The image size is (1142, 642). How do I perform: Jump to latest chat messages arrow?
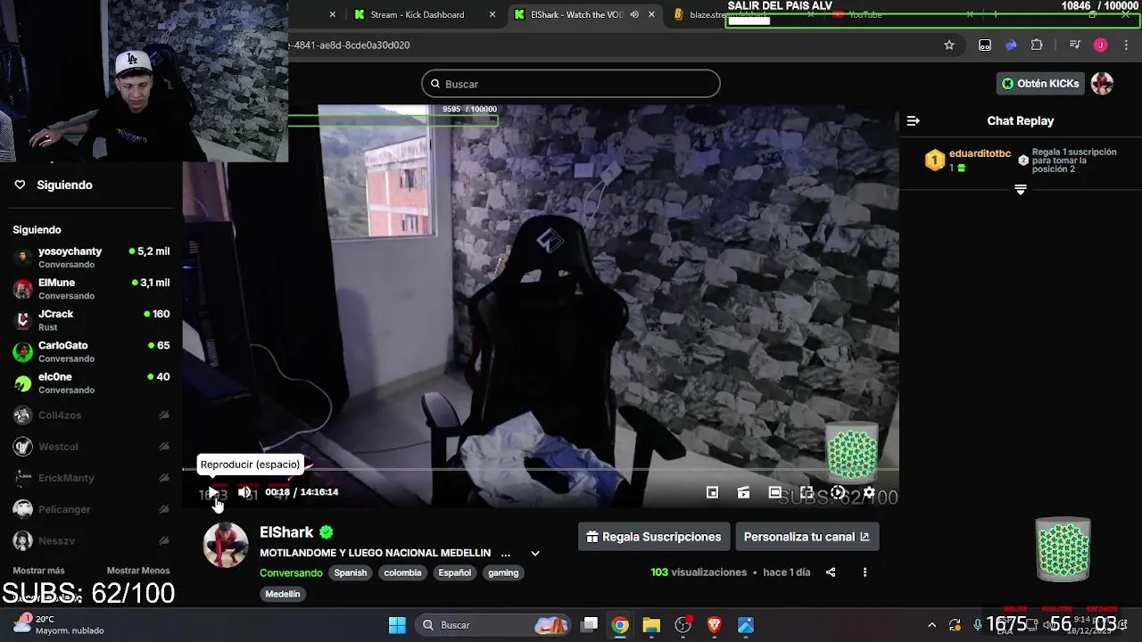[1021, 189]
